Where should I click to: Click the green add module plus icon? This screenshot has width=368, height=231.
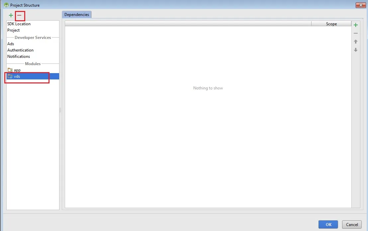[x=11, y=15]
